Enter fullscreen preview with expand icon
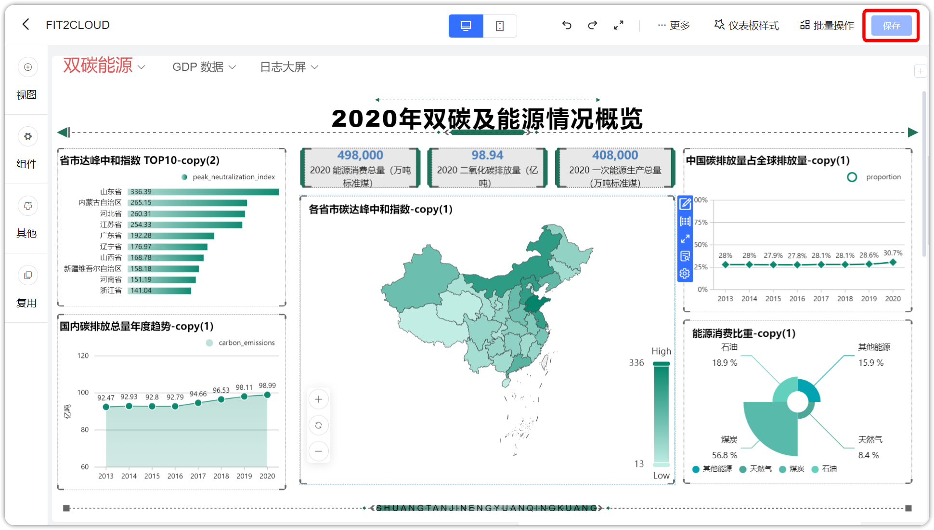 point(619,25)
